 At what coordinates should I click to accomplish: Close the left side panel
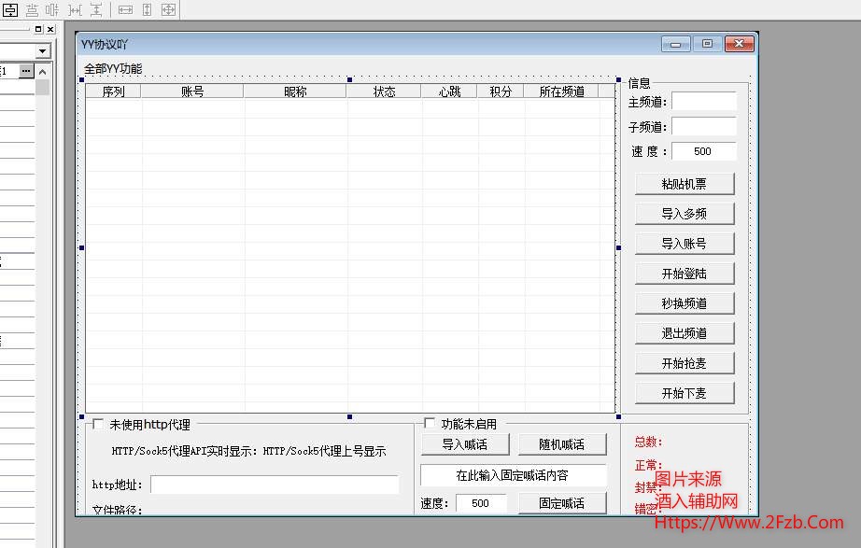pyautogui.click(x=50, y=29)
